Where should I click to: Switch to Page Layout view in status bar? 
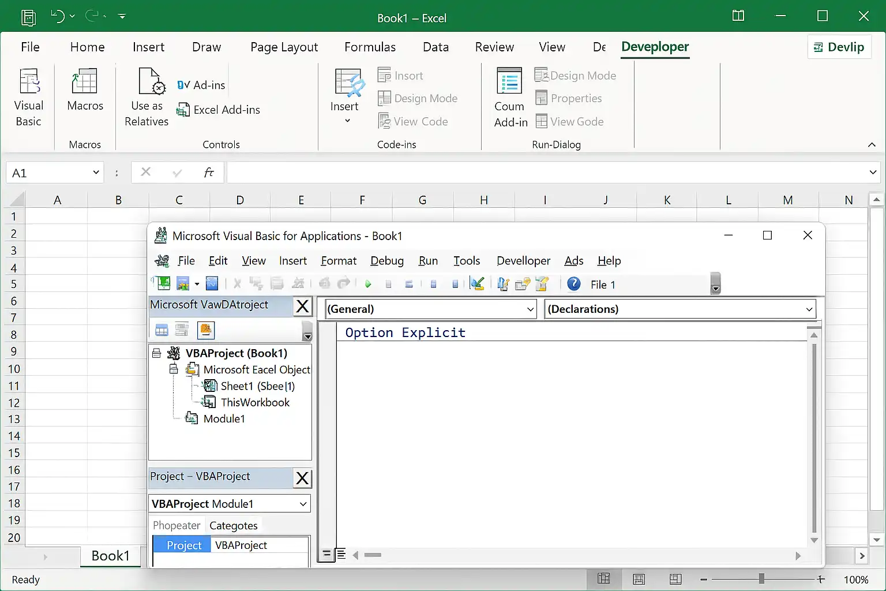639,579
